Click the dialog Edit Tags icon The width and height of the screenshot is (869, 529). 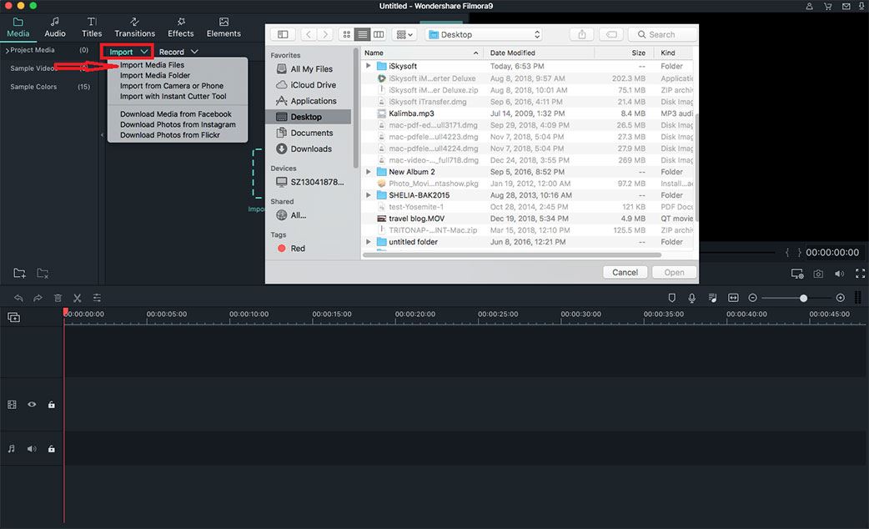[x=611, y=34]
